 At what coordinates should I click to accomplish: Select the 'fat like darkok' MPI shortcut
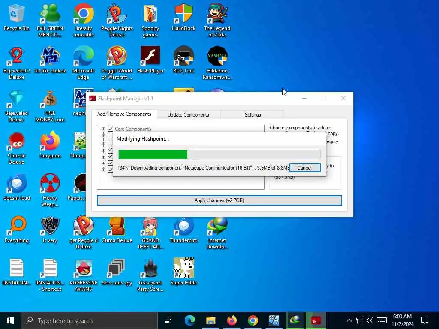(x=50, y=60)
